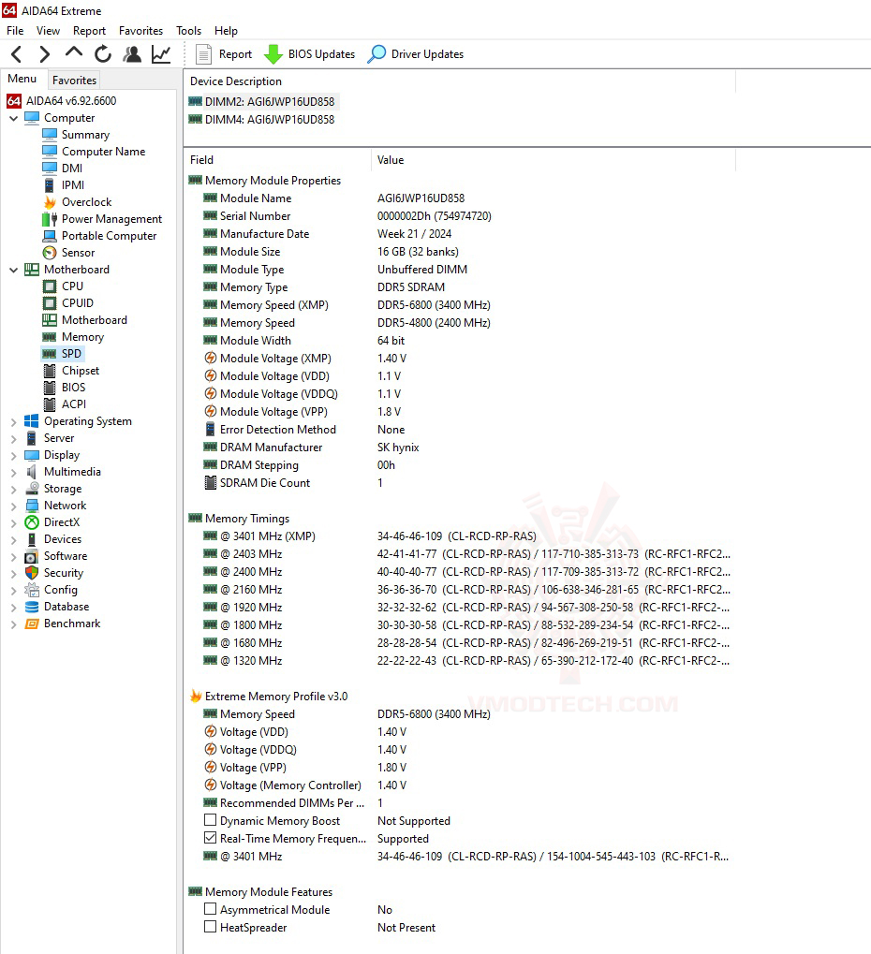This screenshot has width=871, height=954.
Task: Select the Module Name row
Action: pos(460,198)
